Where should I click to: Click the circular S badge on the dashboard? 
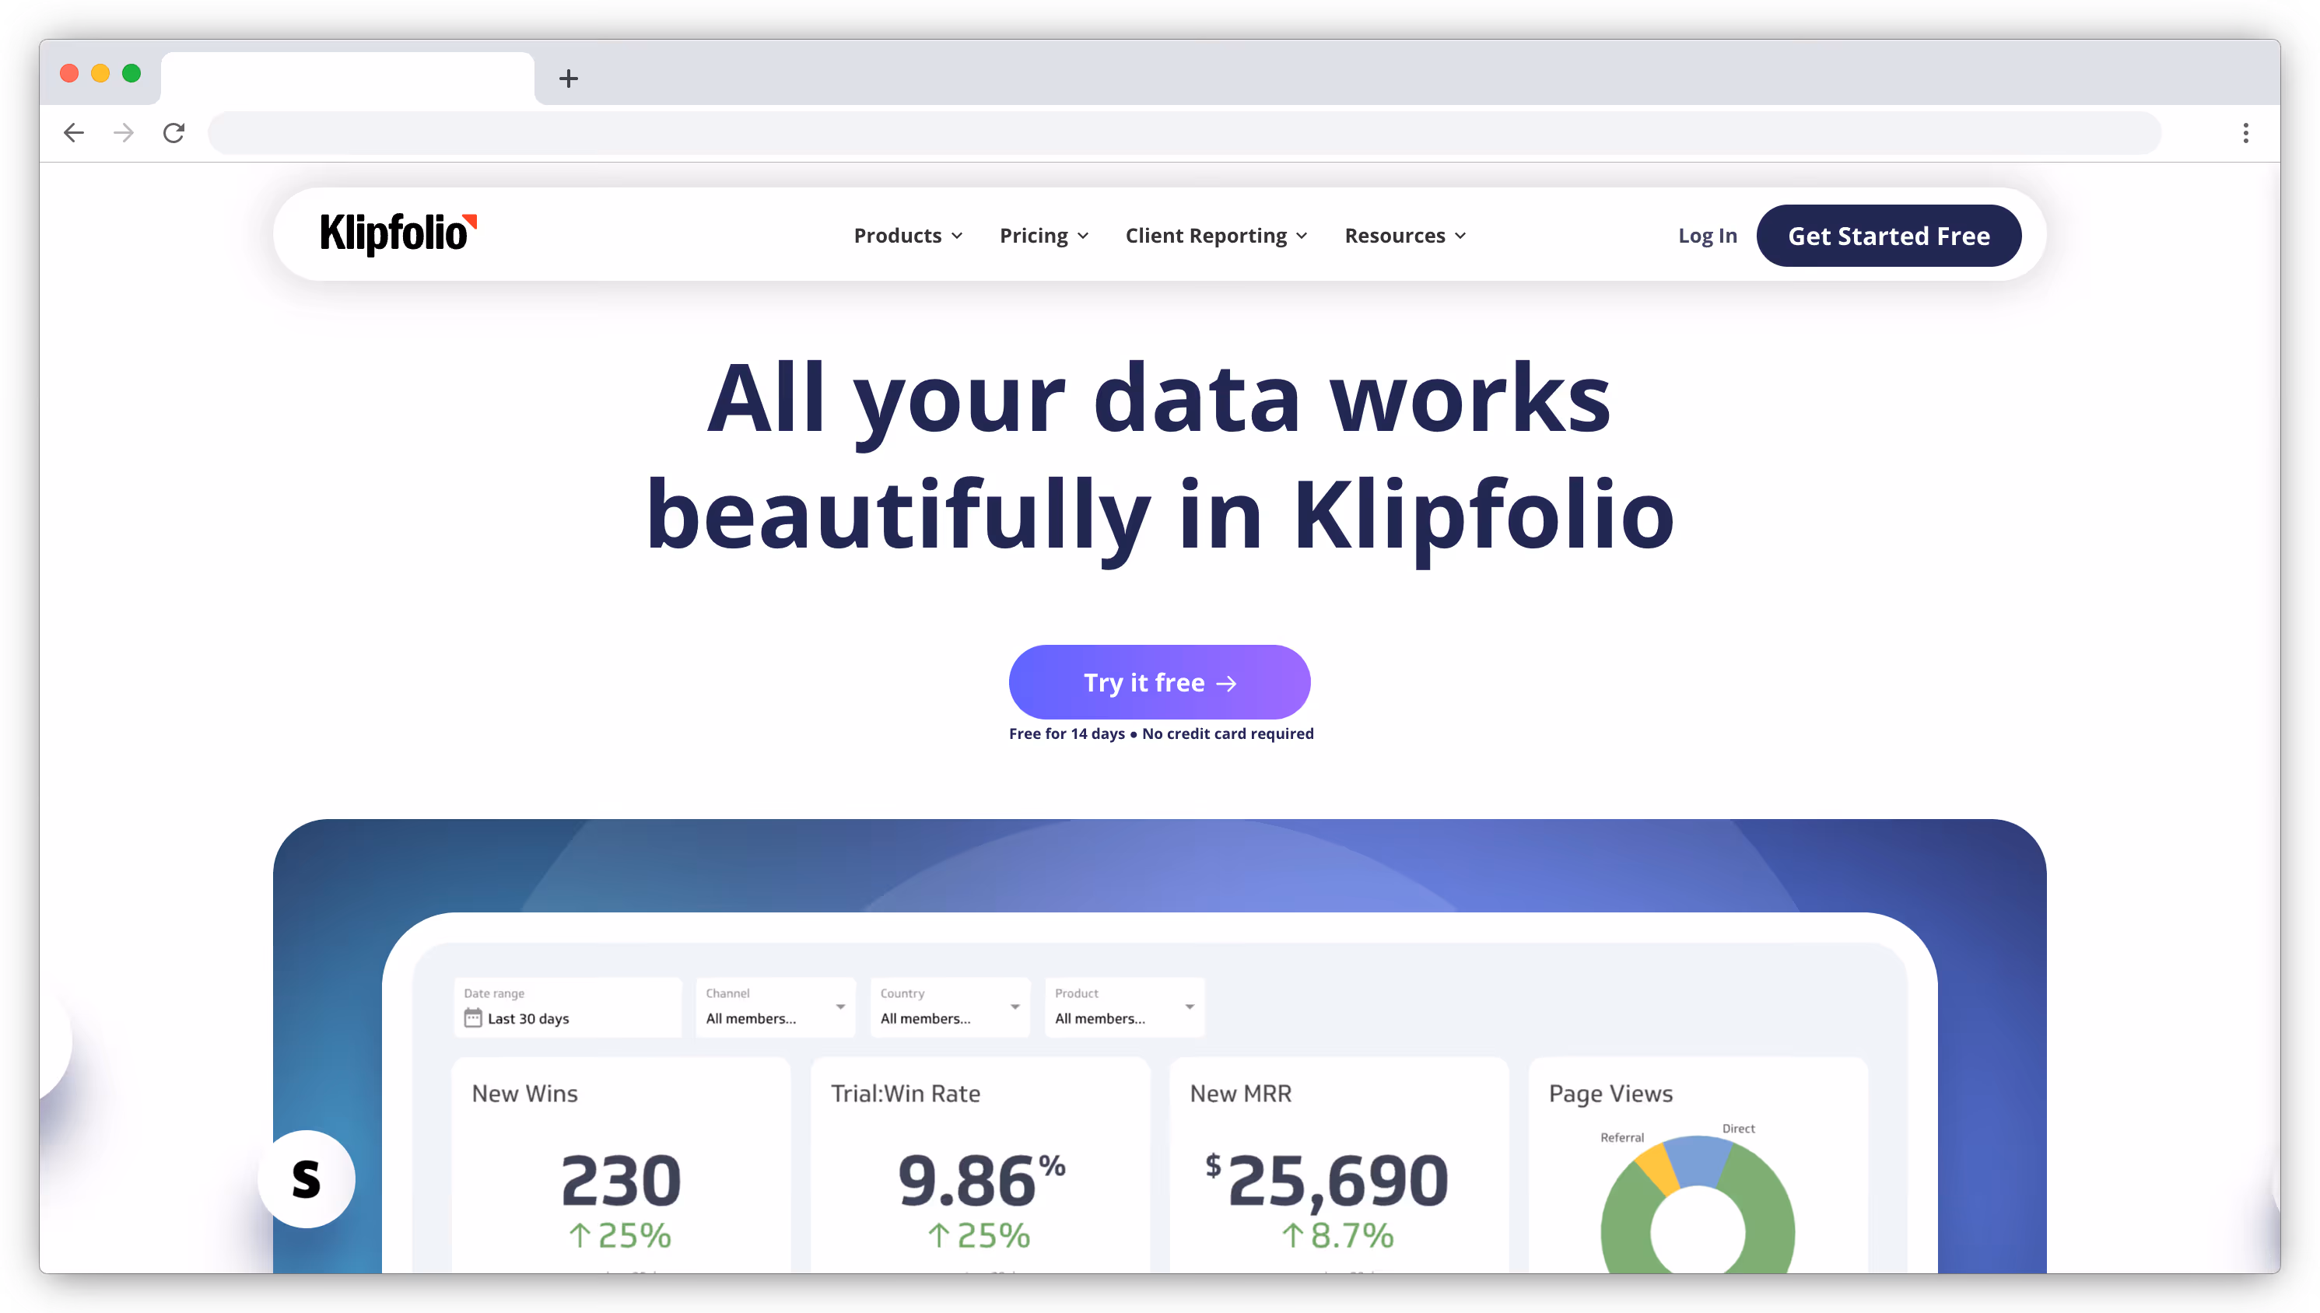[x=307, y=1178]
